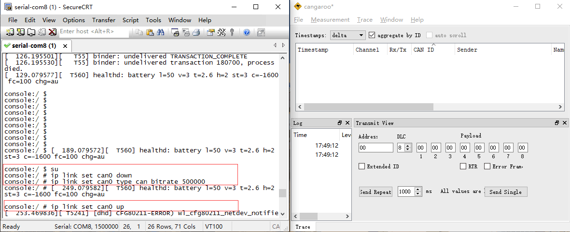Open the Options menu in SecureCRT

coord(74,20)
